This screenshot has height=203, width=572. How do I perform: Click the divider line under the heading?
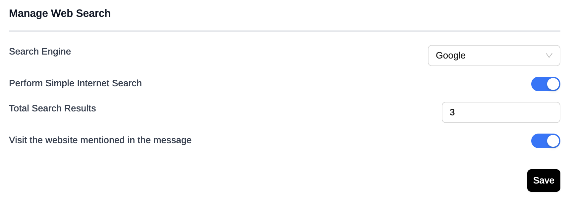284,31
